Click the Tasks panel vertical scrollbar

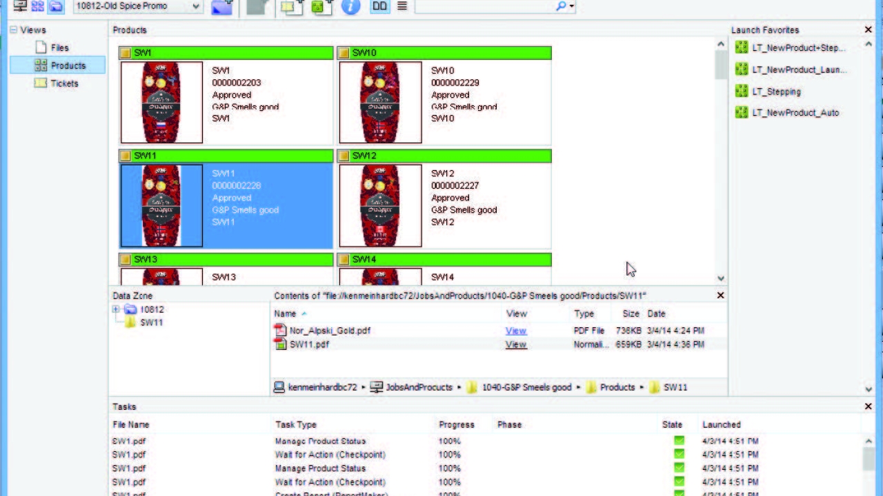[x=868, y=458]
